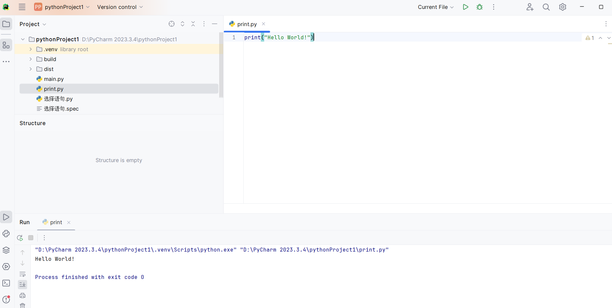This screenshot has height=308, width=612.
Task: Select opened file in Project tree
Action: (x=171, y=24)
